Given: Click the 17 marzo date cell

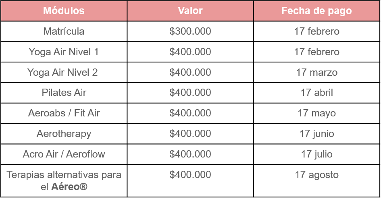Looking at the screenshot, I should point(316,73).
